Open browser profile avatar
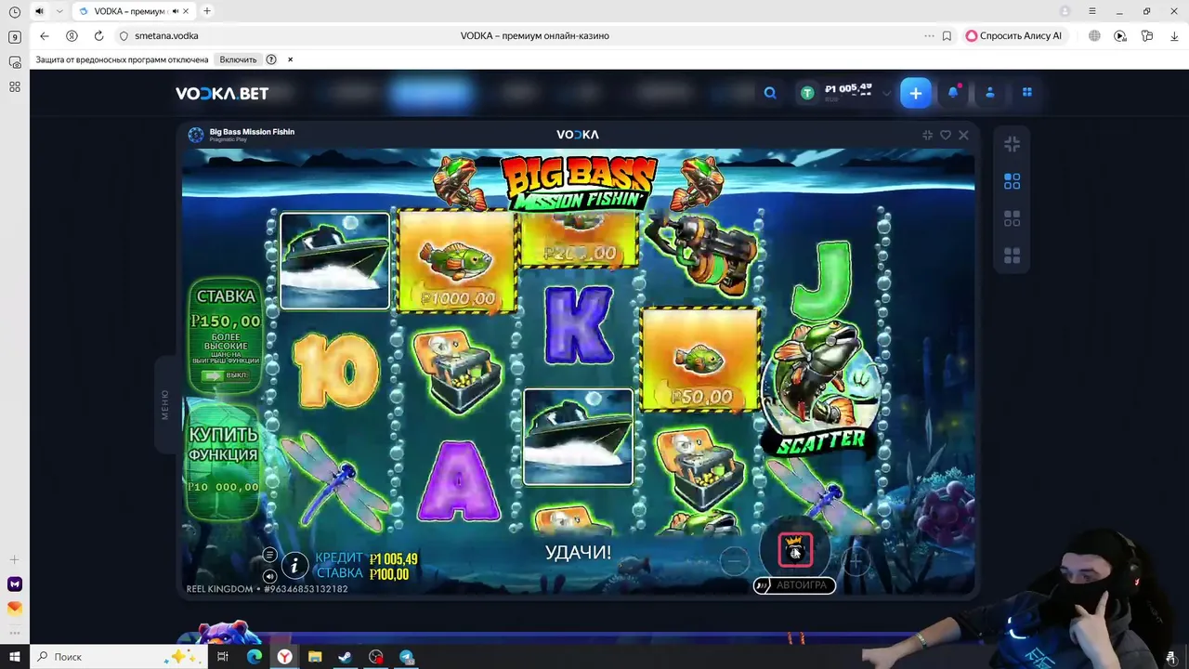The height and width of the screenshot is (669, 1189). [1065, 11]
